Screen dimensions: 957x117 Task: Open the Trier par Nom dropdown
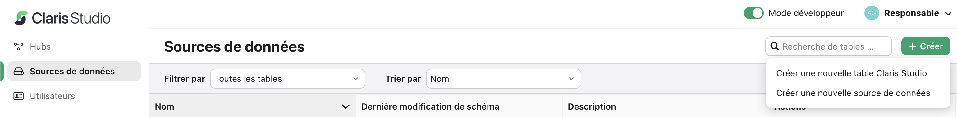pyautogui.click(x=503, y=79)
